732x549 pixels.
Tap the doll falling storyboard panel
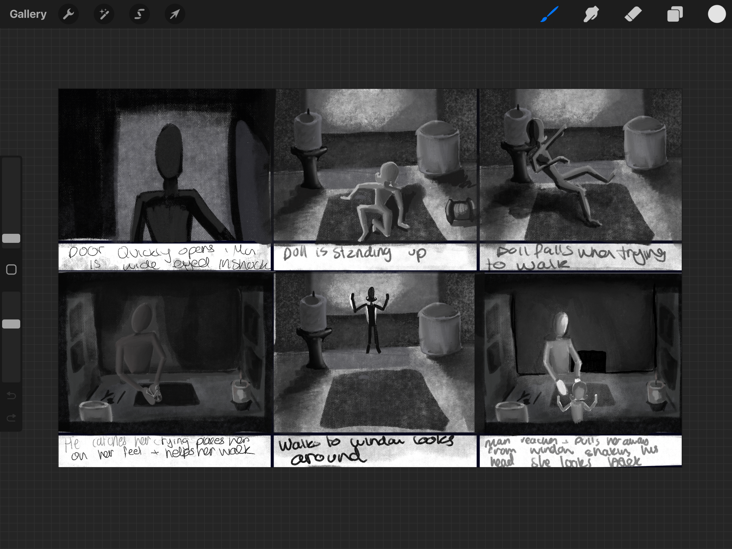point(580,165)
